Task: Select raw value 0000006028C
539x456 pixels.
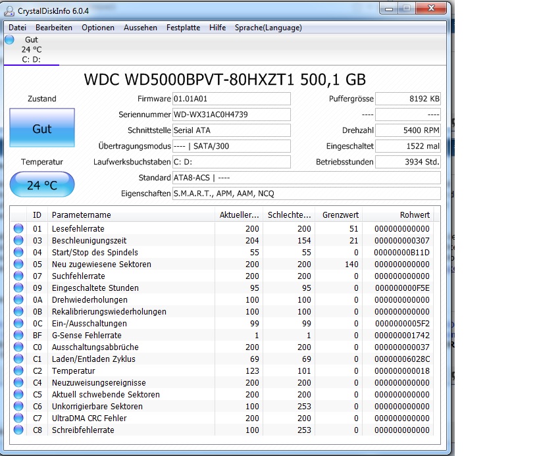Action: [x=402, y=359]
